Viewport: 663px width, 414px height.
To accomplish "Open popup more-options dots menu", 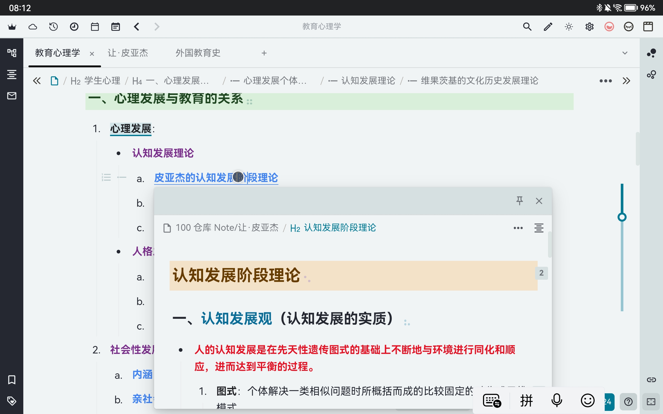I will pyautogui.click(x=518, y=228).
